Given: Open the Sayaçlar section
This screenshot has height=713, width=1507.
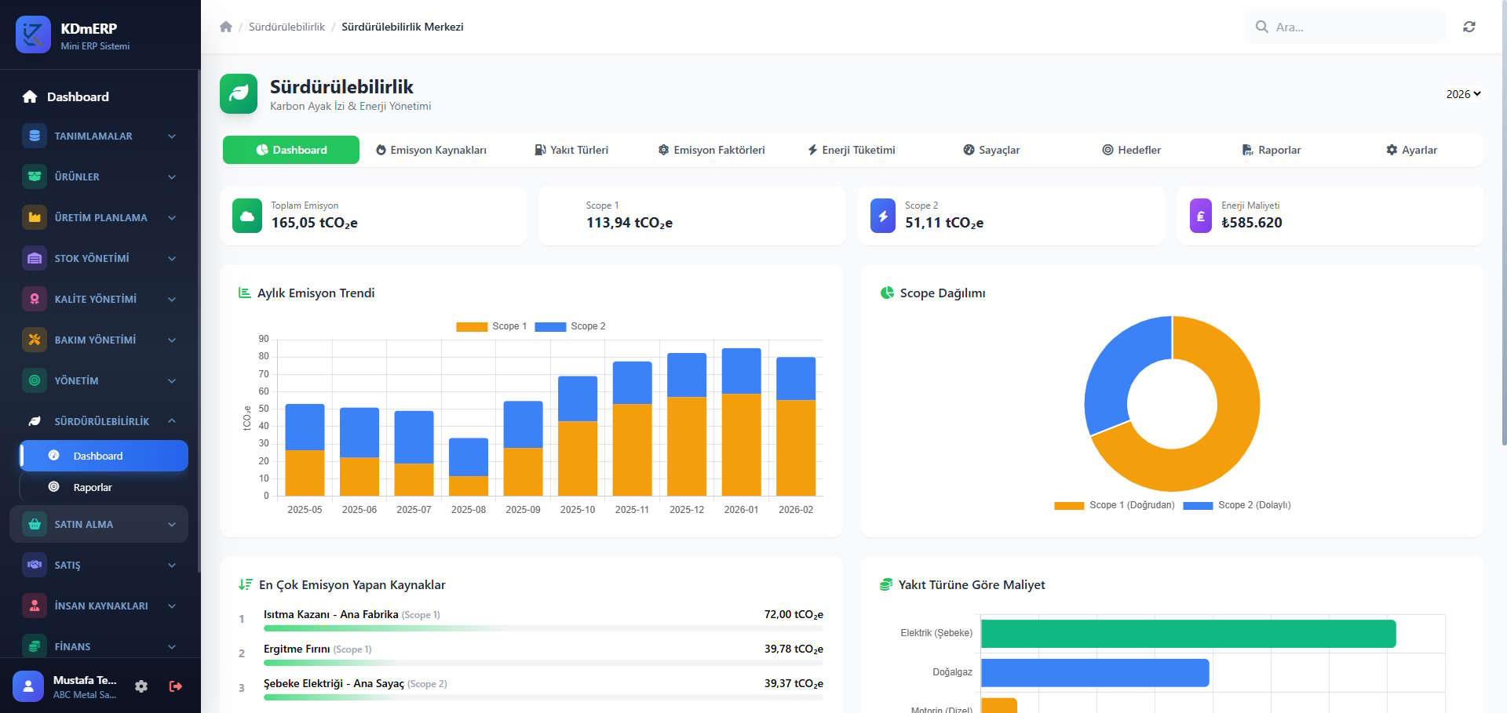Looking at the screenshot, I should pyautogui.click(x=998, y=150).
